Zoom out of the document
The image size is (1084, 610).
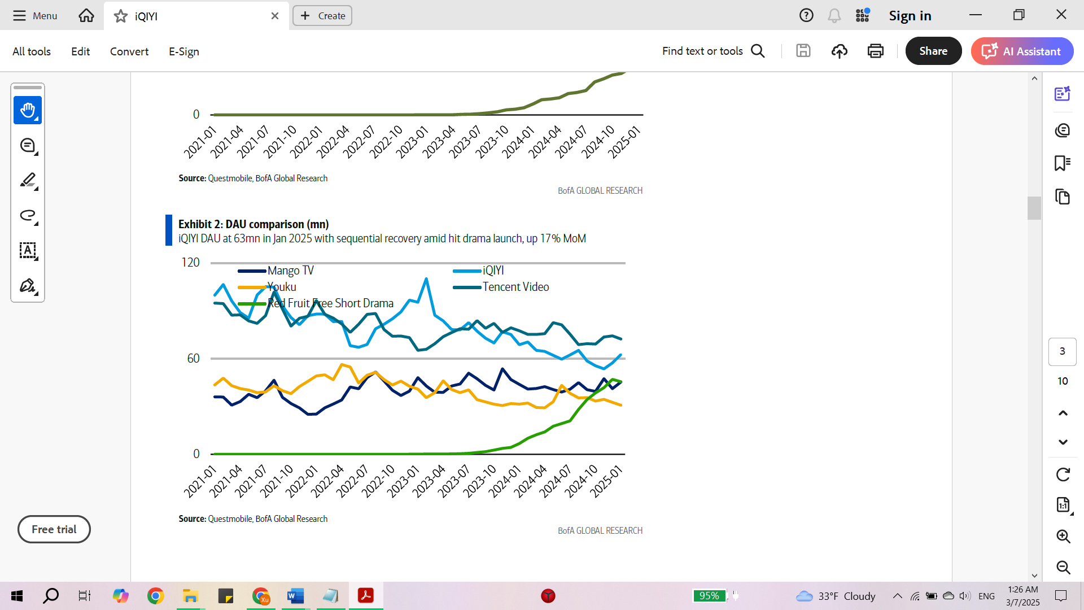pyautogui.click(x=1063, y=567)
